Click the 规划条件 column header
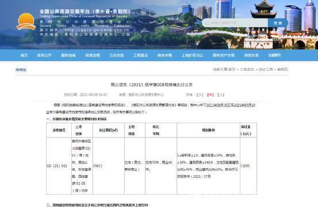This screenshot has width=318, height=209. click(x=209, y=130)
